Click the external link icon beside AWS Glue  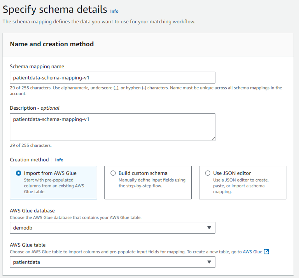(x=266, y=252)
